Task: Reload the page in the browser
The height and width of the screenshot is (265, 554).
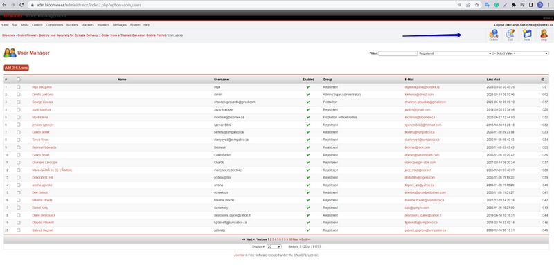Action: tap(22, 5)
